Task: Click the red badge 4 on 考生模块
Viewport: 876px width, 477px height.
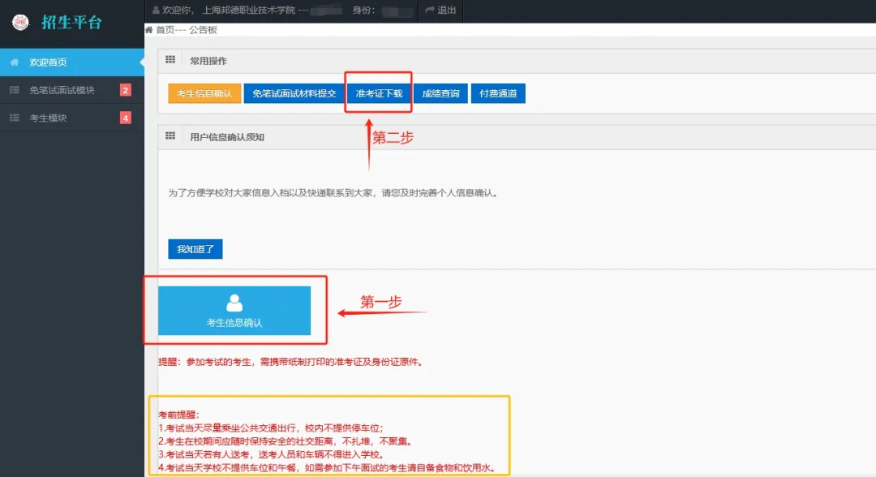Action: coord(125,118)
